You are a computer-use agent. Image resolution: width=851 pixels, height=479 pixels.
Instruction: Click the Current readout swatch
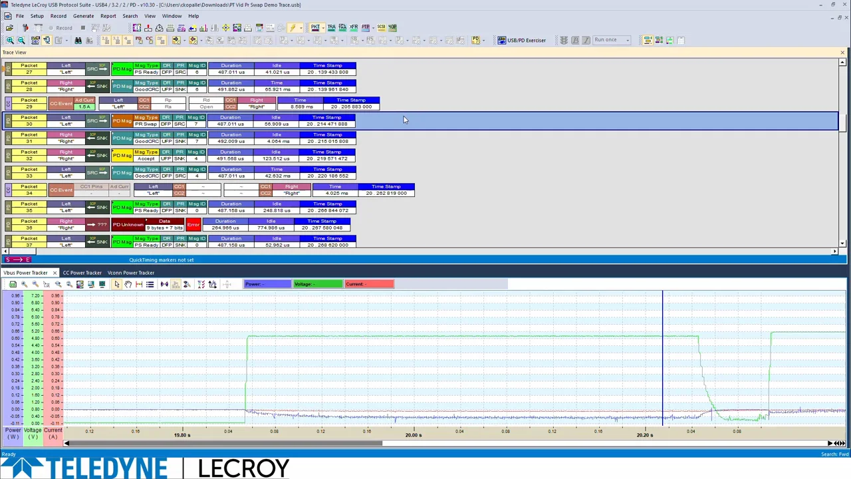[369, 284]
